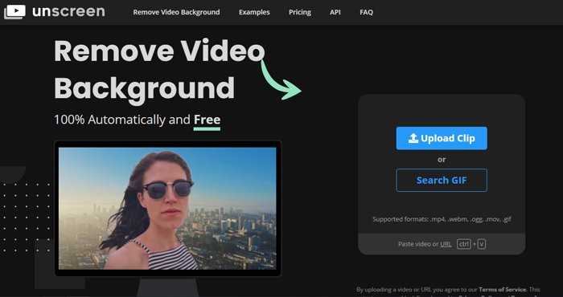Open the Remove Video Background menu item
563x297 pixels.
coord(176,12)
